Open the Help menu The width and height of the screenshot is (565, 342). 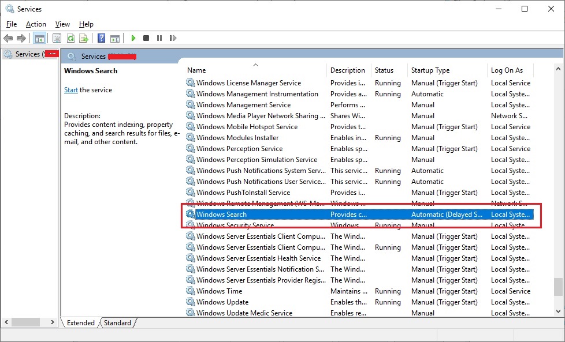coord(86,24)
